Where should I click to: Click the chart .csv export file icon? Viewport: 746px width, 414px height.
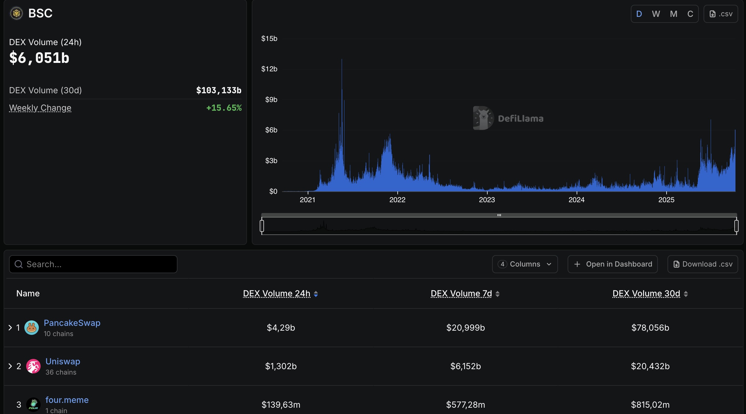click(x=713, y=14)
